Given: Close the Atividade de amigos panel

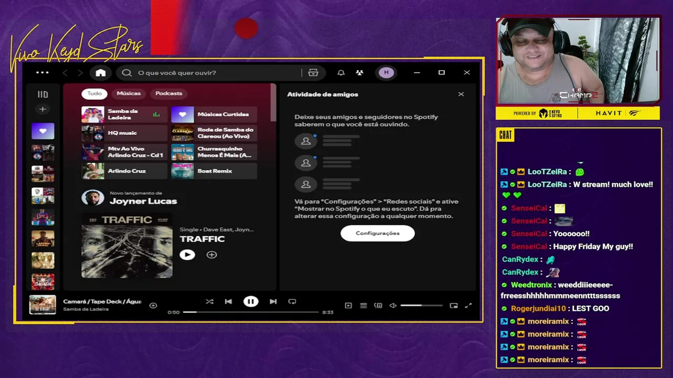Looking at the screenshot, I should [461, 94].
